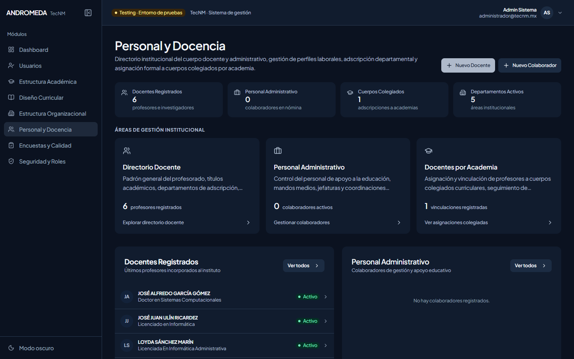The image size is (574, 359).
Task: Click the Encuestas y Calidad clipboard icon
Action: point(11,145)
